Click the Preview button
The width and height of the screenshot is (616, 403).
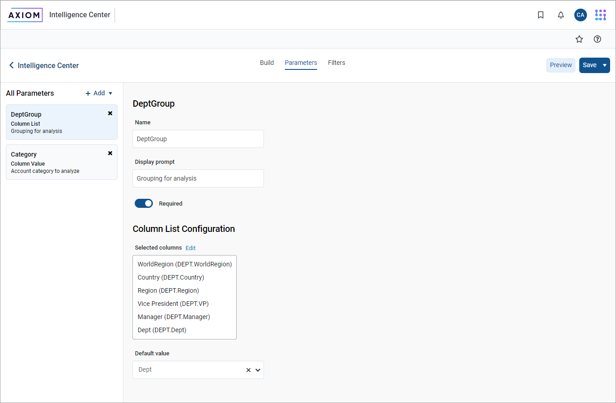[561, 65]
